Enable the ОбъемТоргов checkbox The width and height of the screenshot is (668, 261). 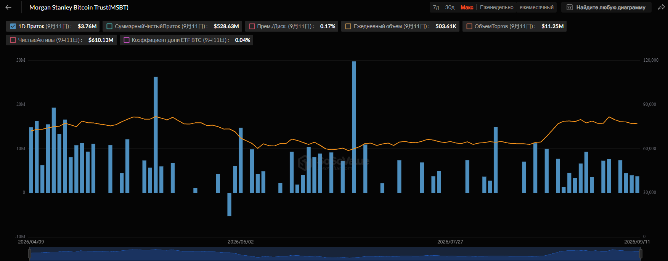click(469, 26)
